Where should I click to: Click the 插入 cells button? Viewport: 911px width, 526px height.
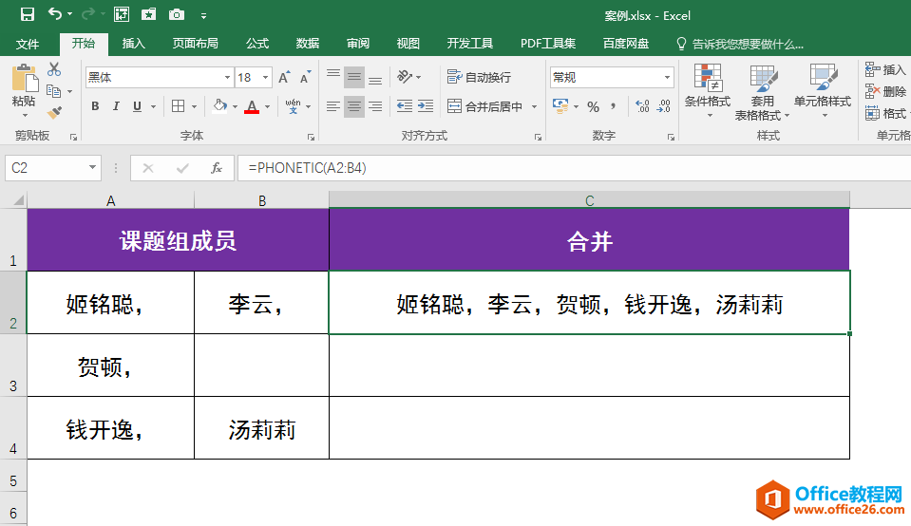pos(884,69)
